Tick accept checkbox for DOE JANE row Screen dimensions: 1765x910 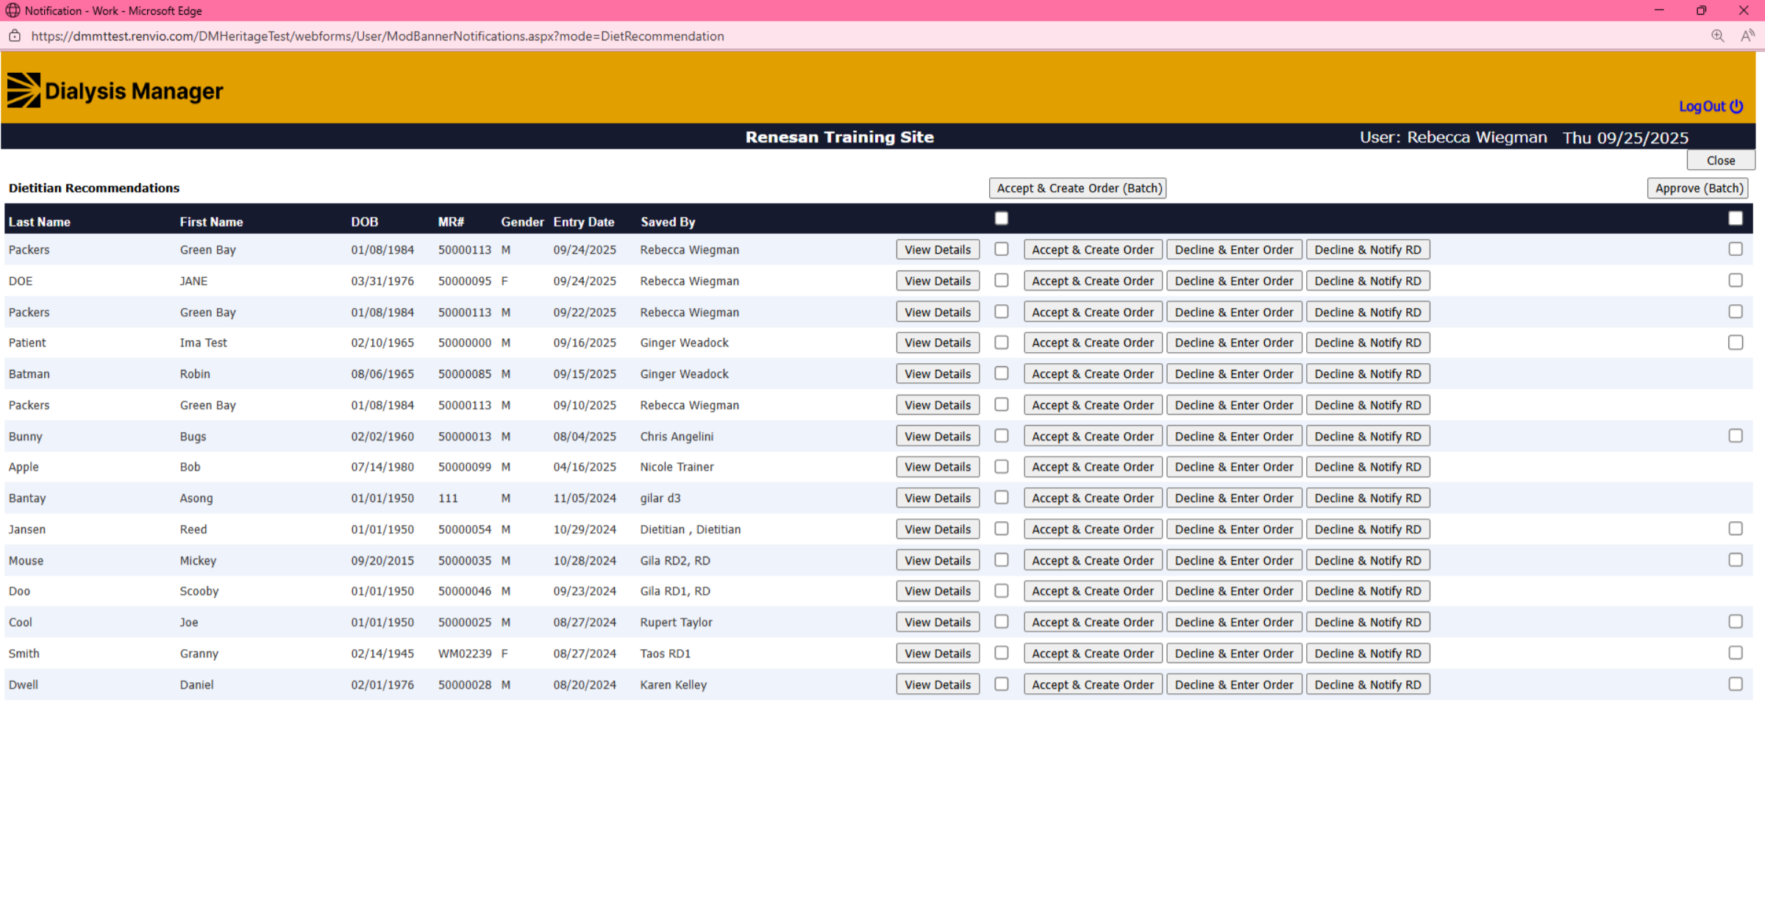pyautogui.click(x=1001, y=280)
